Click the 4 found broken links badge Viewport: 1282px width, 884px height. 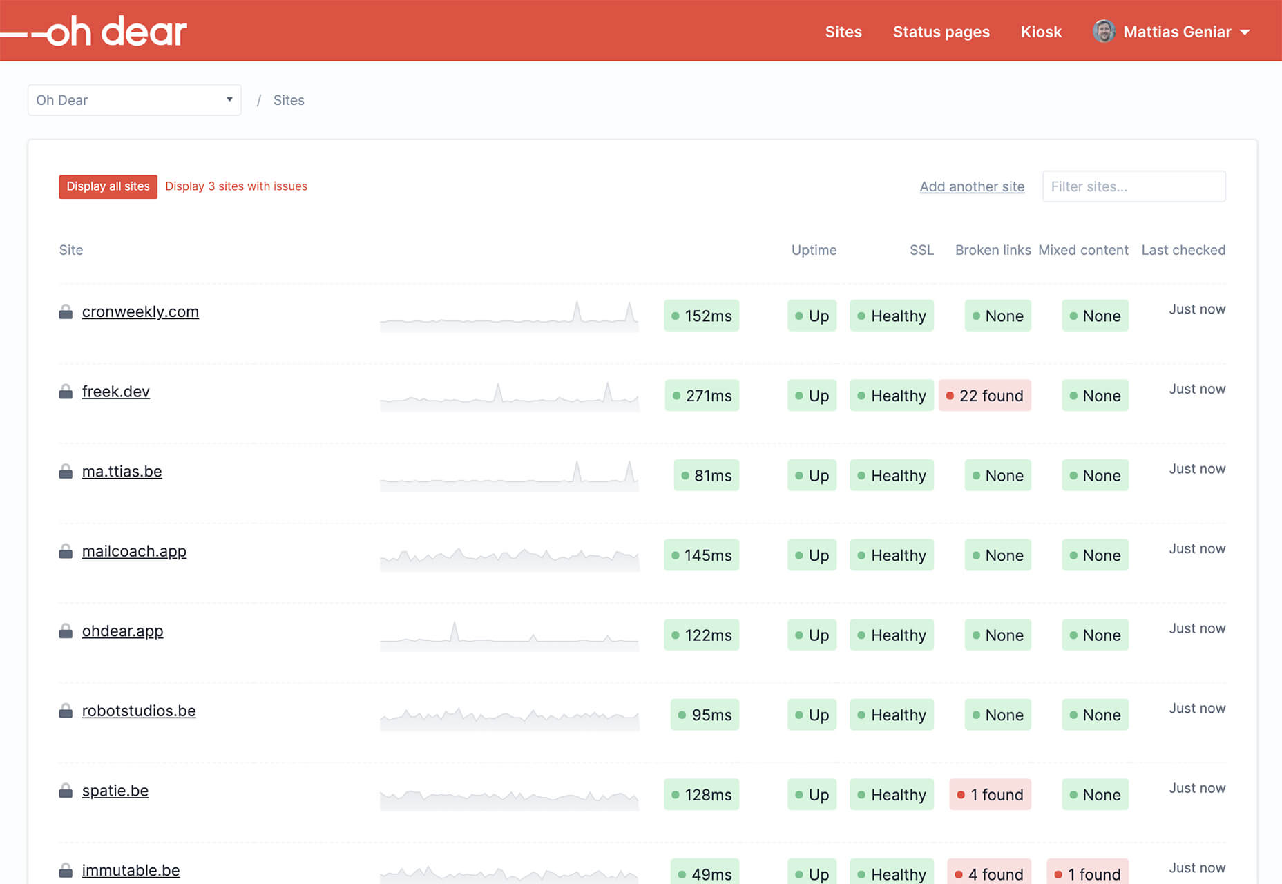coord(988,873)
